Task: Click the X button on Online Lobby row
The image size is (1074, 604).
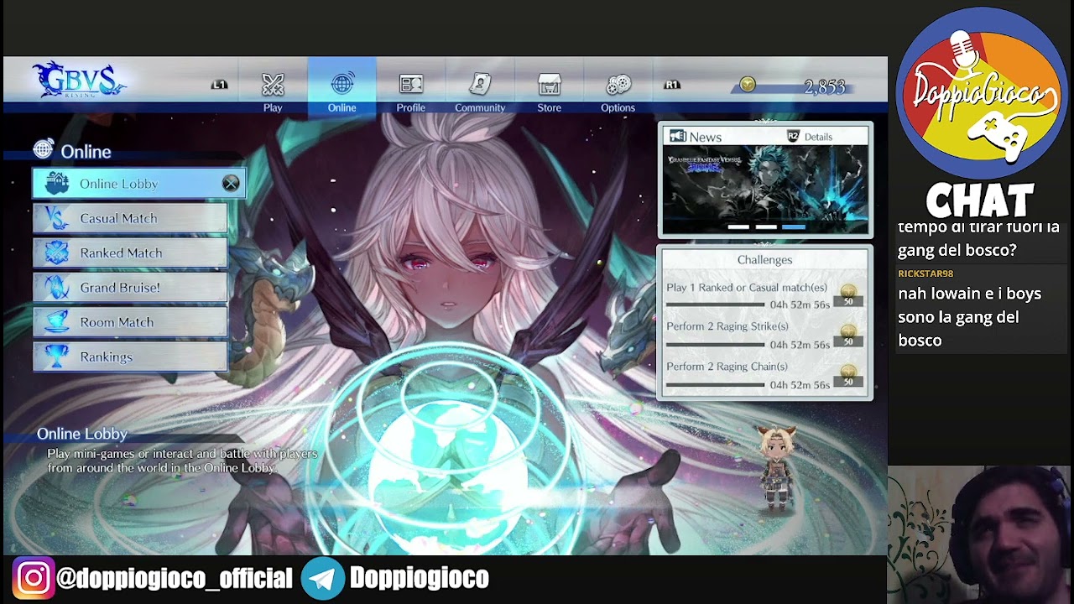Action: pos(231,184)
